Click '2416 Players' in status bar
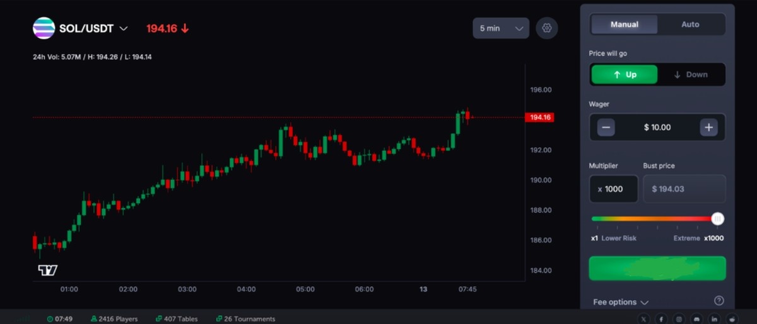This screenshot has width=757, height=324. coord(118,319)
